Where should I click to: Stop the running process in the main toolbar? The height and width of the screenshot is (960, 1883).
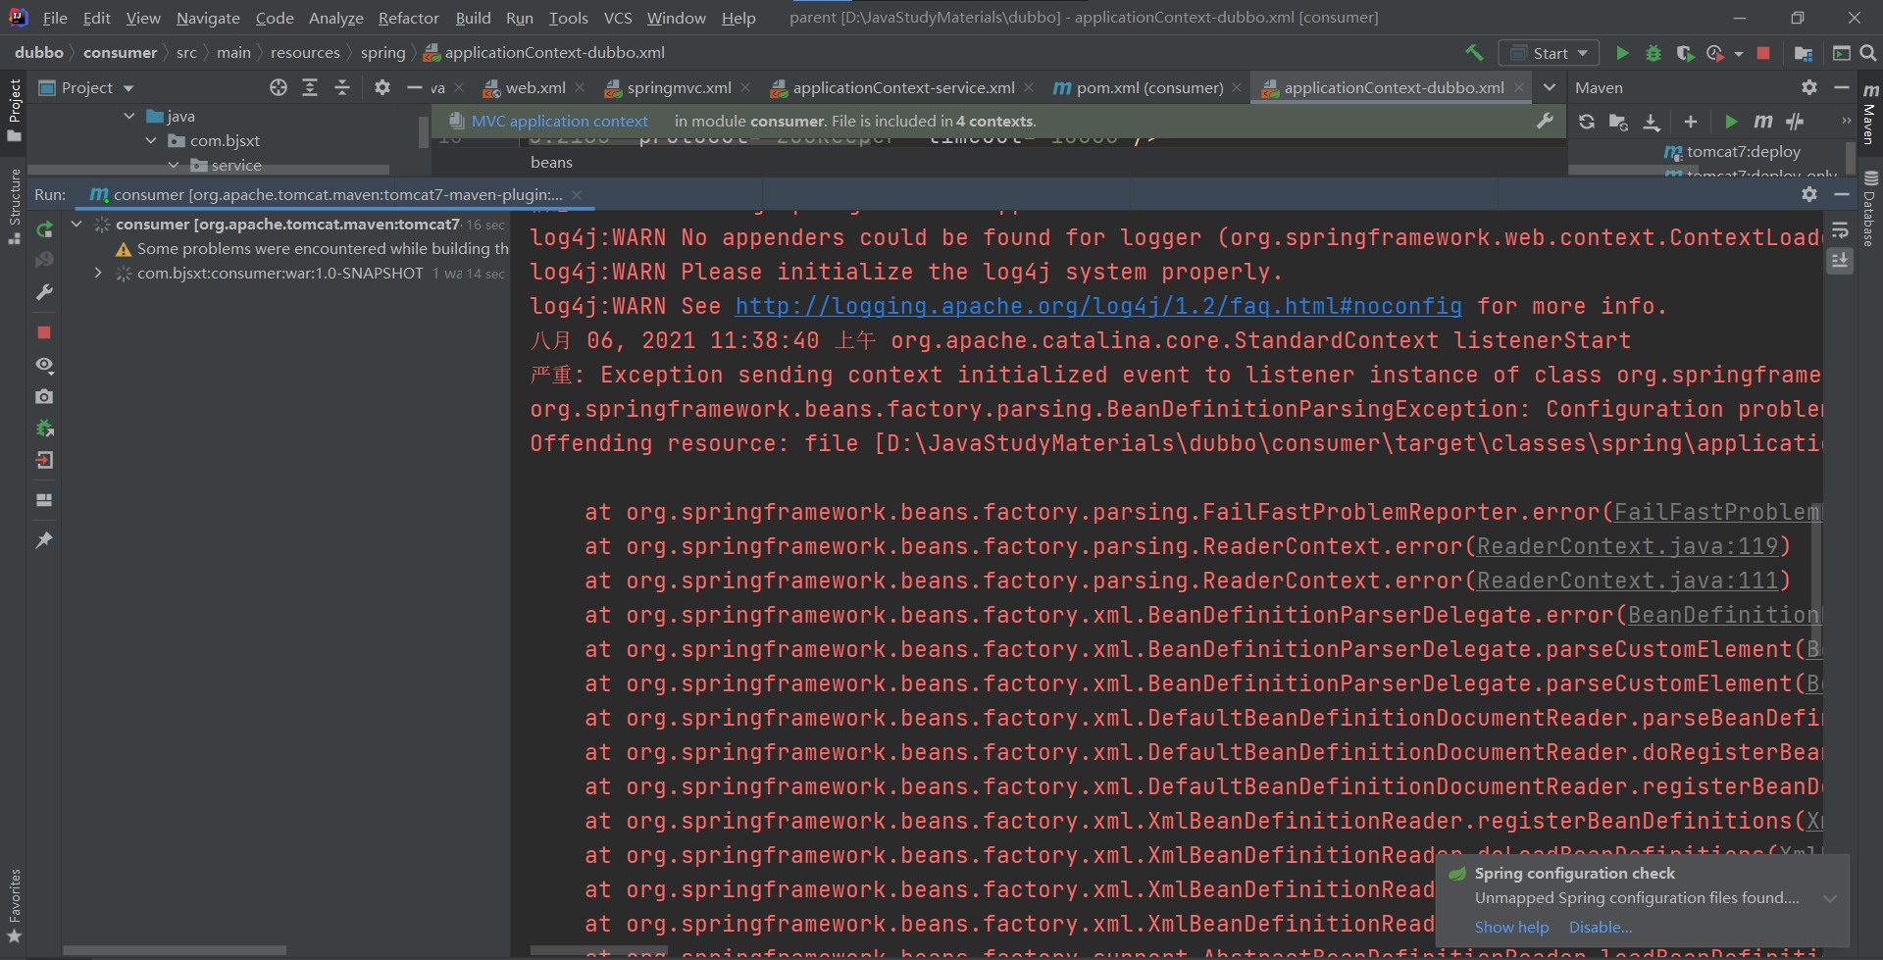pyautogui.click(x=1763, y=53)
